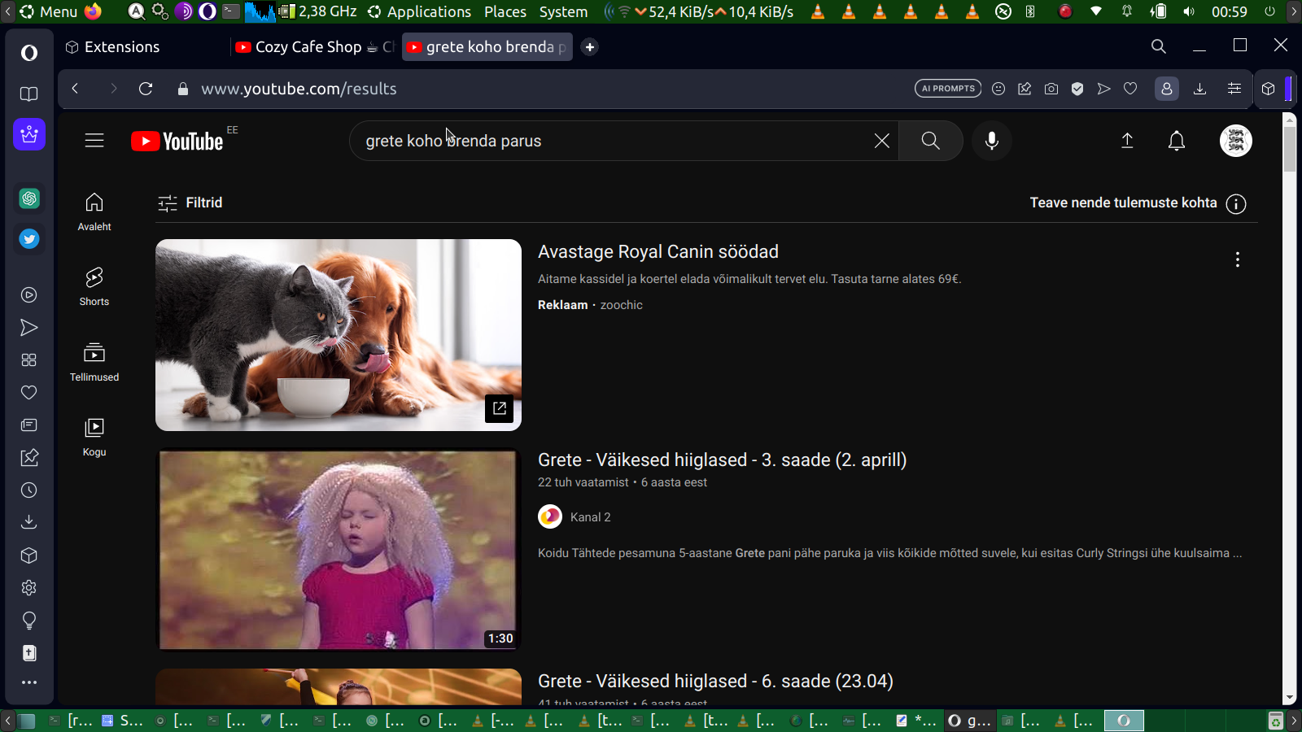Click the magnifier search button
Viewport: 1302px width, 732px height.
(x=930, y=141)
